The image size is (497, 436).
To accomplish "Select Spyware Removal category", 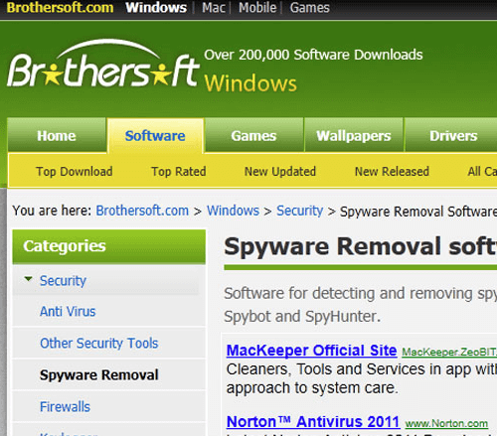I will tap(99, 374).
